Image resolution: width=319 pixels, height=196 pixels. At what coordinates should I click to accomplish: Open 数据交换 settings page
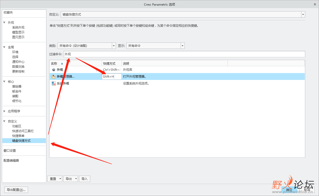18,67
